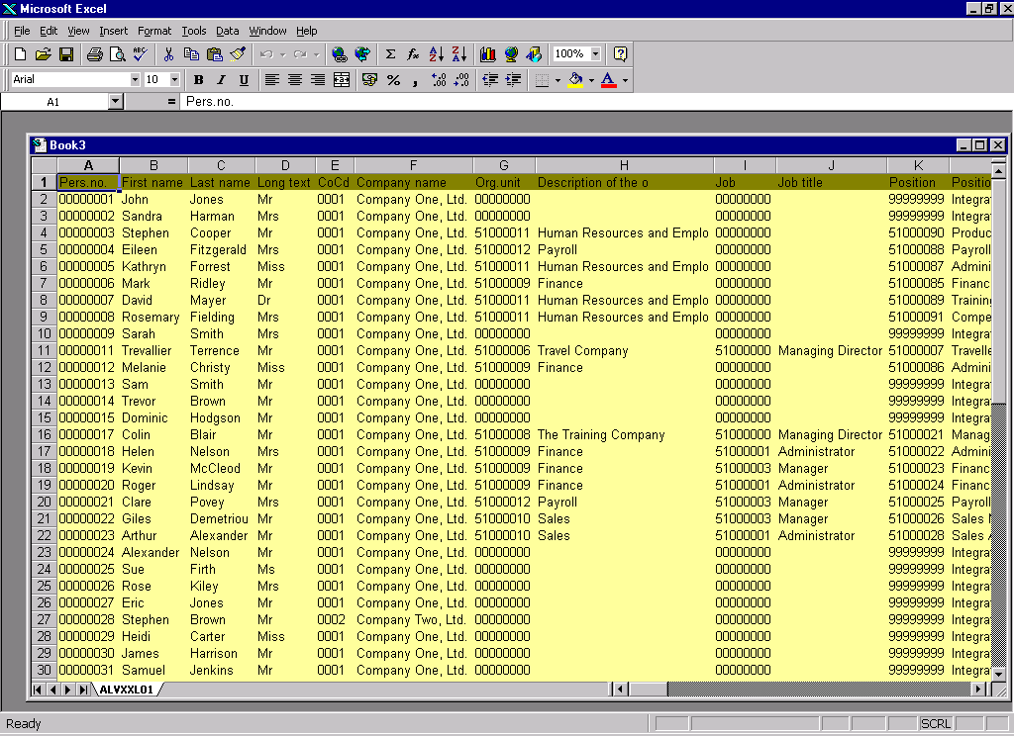
Task: Open the File menu
Action: coord(22,31)
